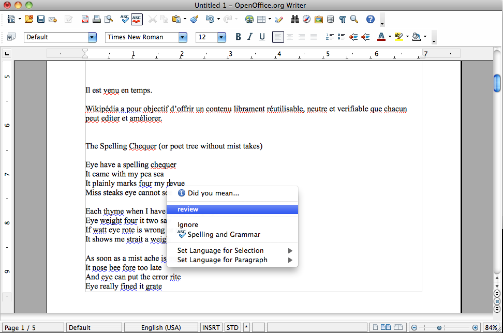Click English (USA) language in status bar

[162, 327]
